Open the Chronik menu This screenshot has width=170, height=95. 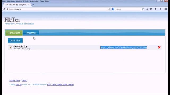[x=26, y=1]
